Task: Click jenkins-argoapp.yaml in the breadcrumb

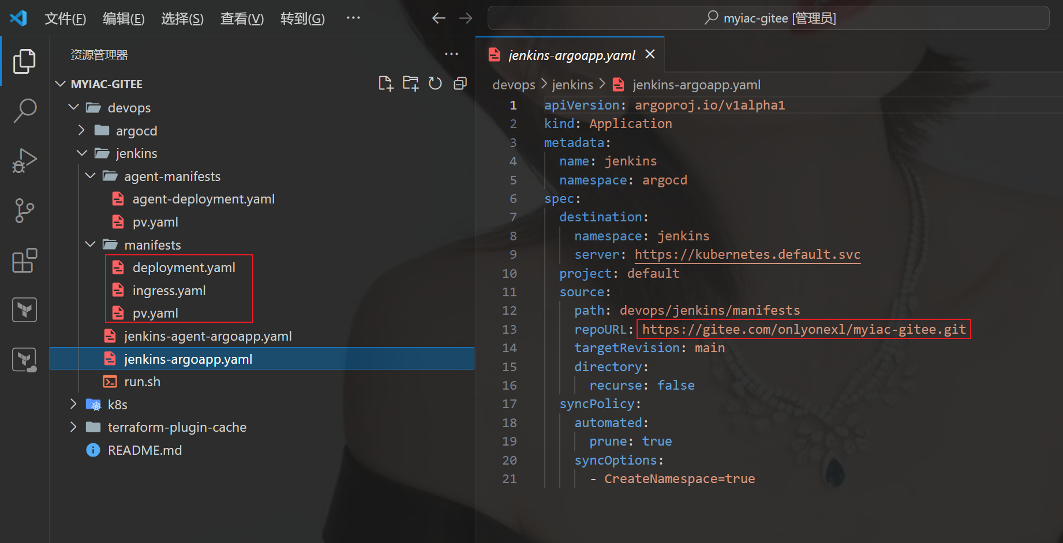Action: (x=697, y=85)
